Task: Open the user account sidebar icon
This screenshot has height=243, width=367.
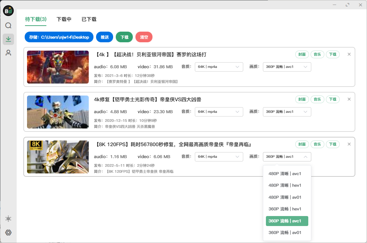Action: (x=8, y=53)
